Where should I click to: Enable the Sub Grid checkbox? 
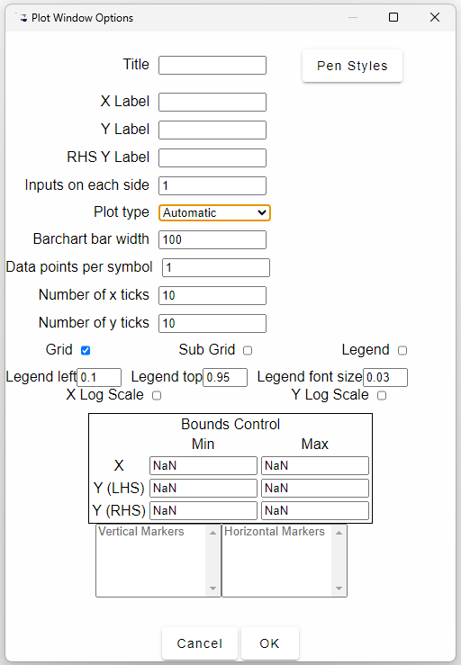coord(248,350)
